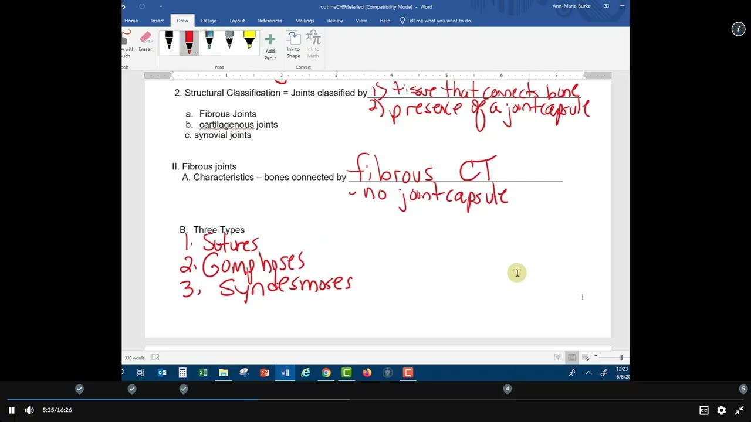
Task: Open File Explorer from the taskbar
Action: point(224,373)
